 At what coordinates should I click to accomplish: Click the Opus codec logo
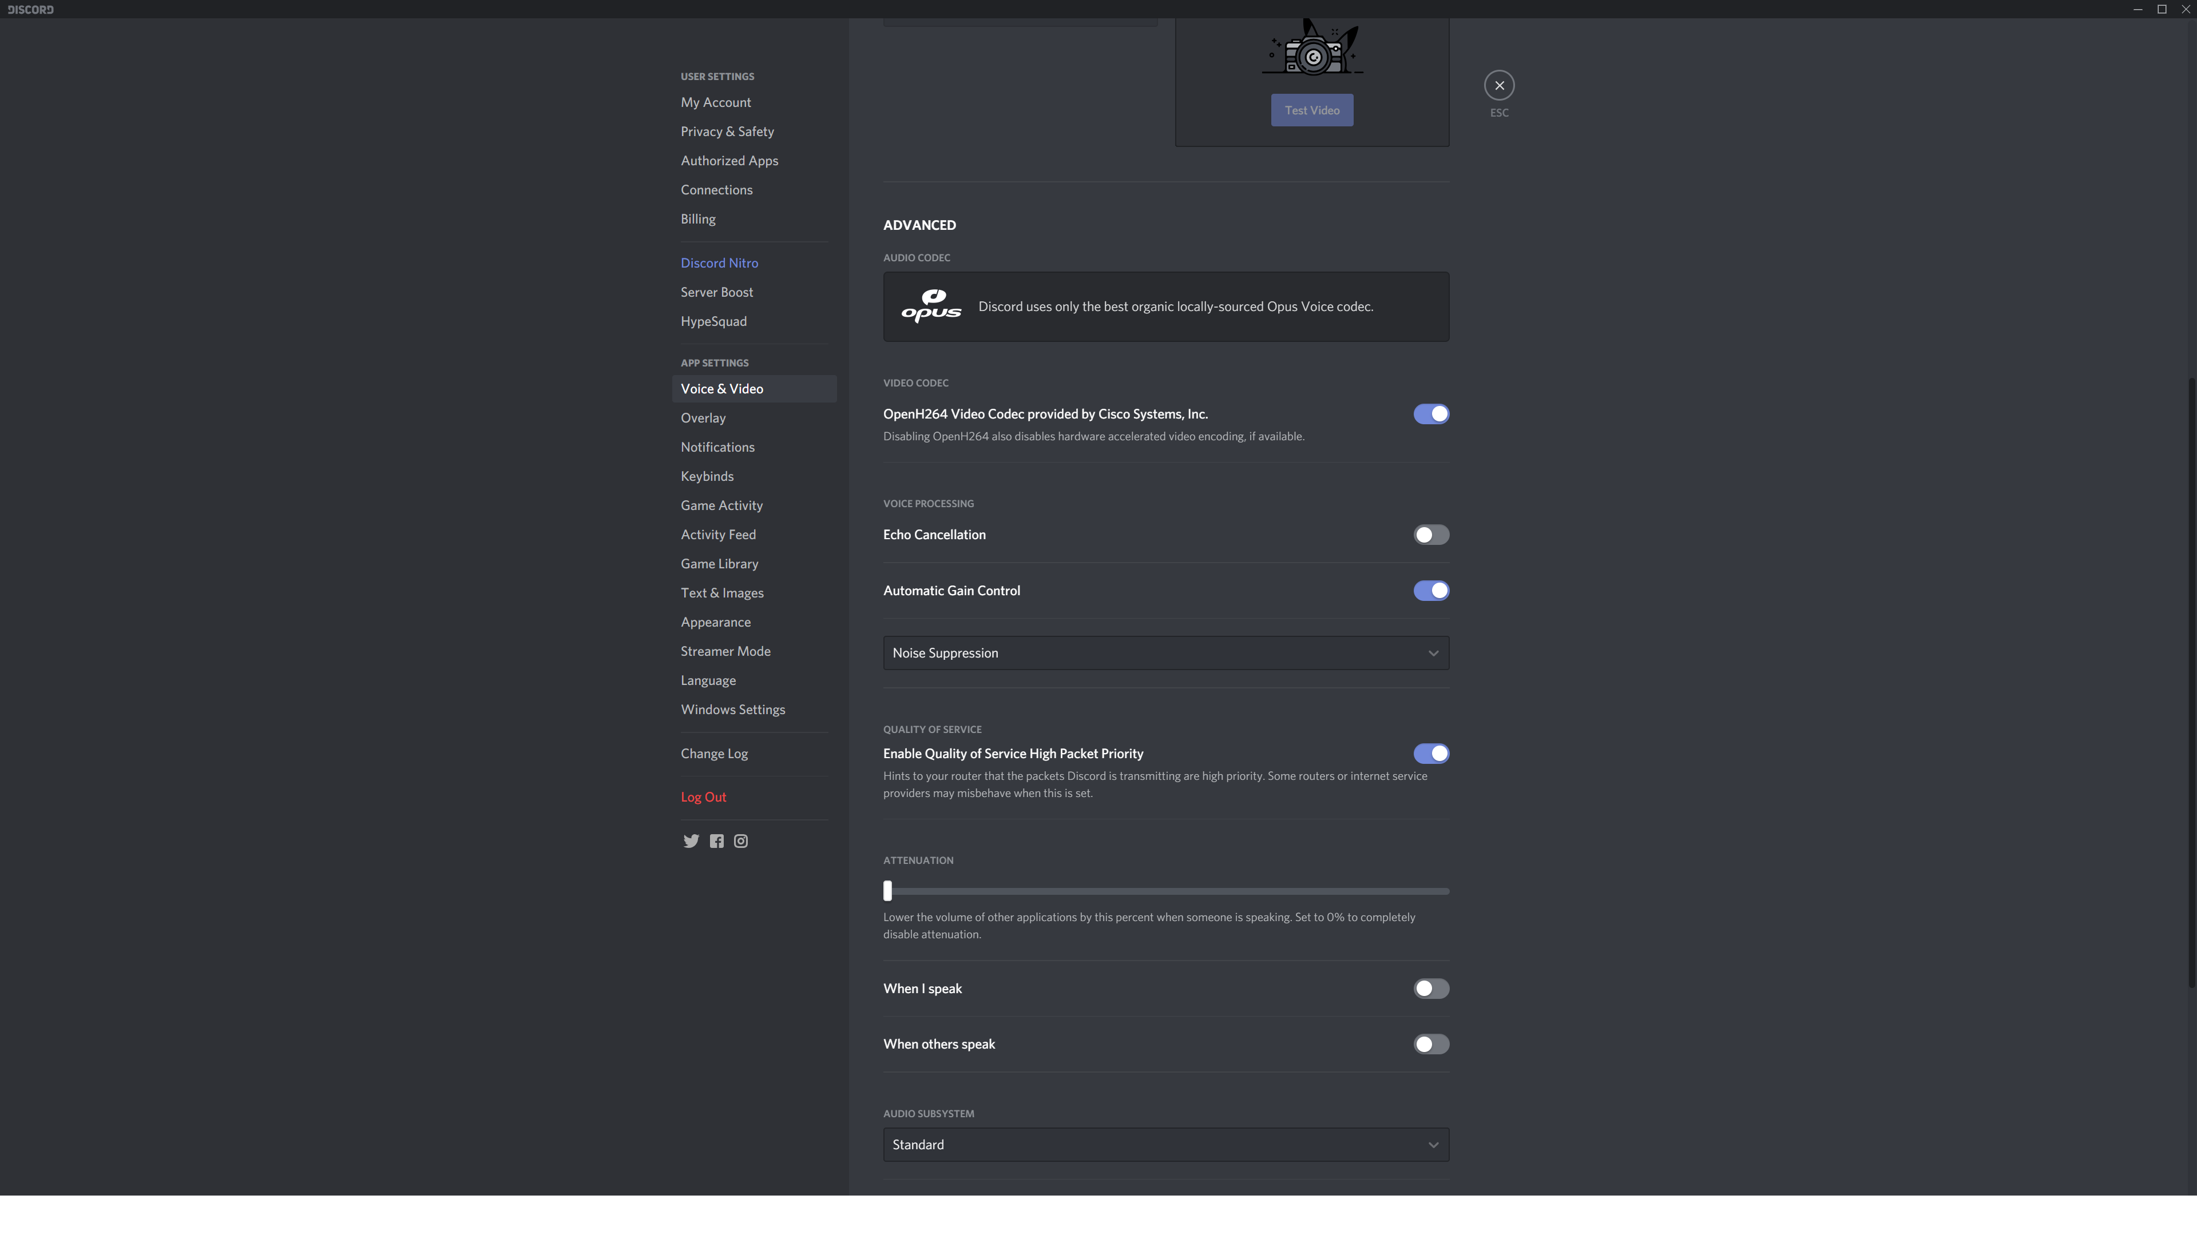(930, 306)
